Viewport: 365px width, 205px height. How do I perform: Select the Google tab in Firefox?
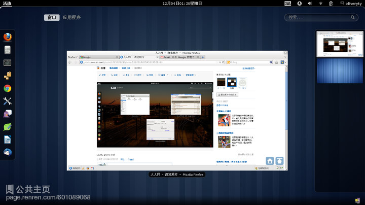[x=99, y=57]
